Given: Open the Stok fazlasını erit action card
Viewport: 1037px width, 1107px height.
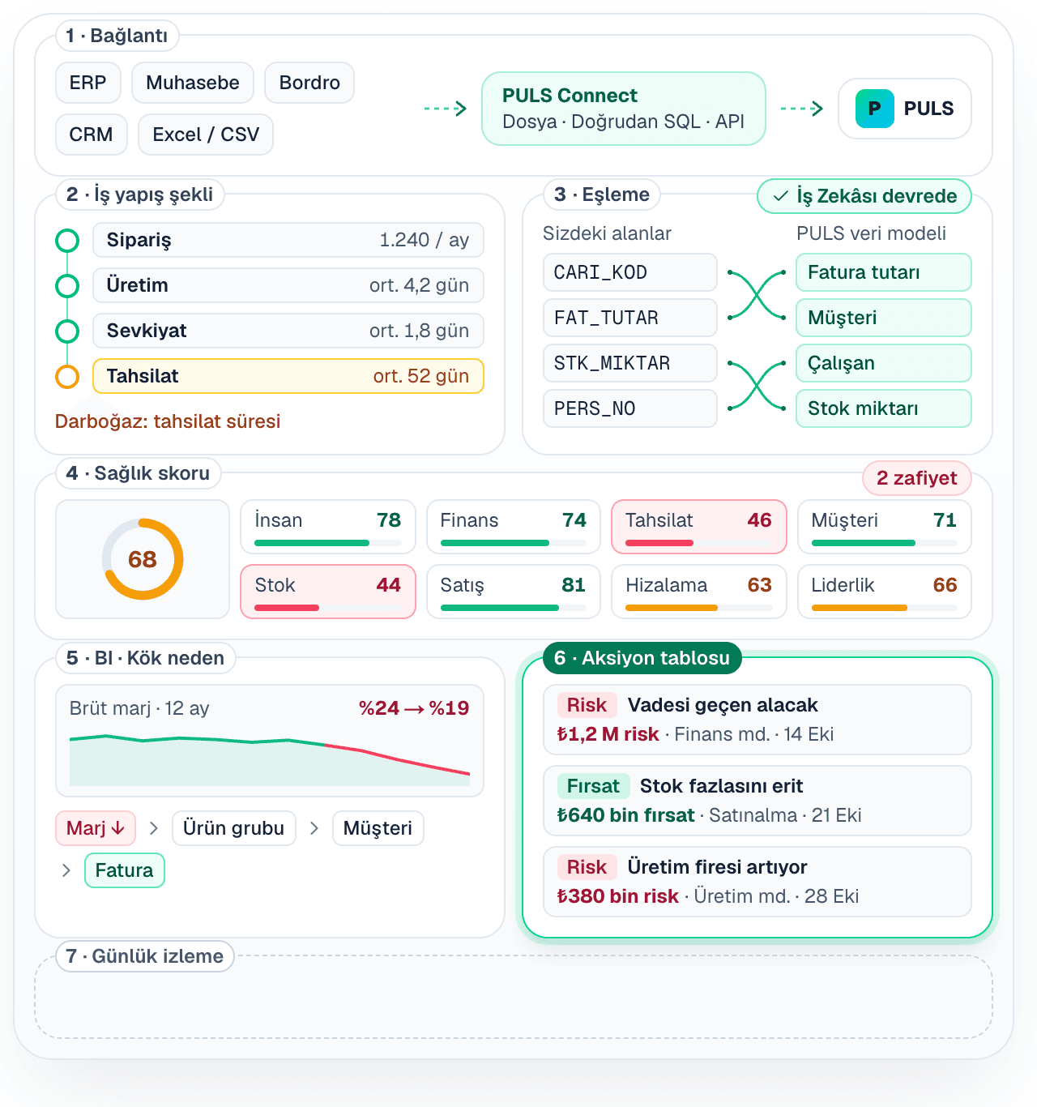Looking at the screenshot, I should pos(757,801).
